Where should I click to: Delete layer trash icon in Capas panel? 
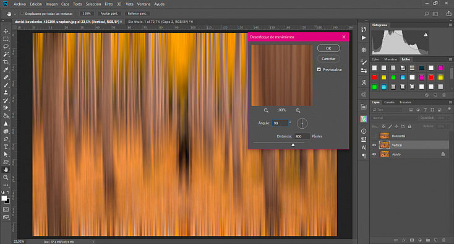coord(444,240)
